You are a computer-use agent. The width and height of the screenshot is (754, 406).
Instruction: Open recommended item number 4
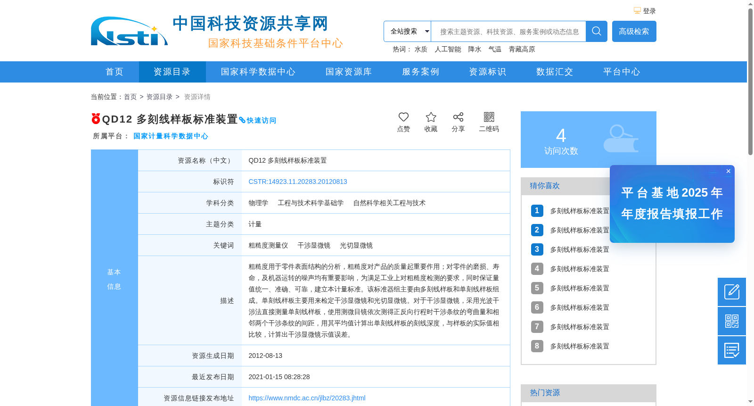coord(580,269)
